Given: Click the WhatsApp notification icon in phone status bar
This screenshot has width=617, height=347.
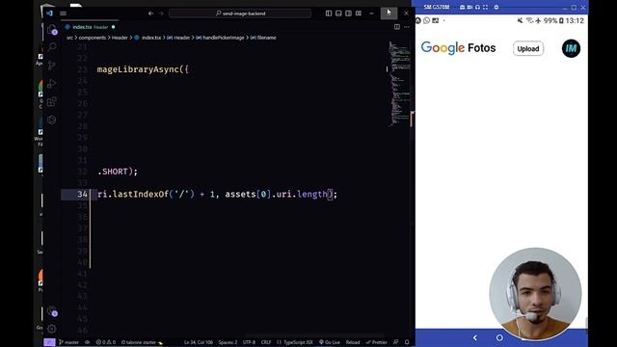Looking at the screenshot, I should click(426, 20).
